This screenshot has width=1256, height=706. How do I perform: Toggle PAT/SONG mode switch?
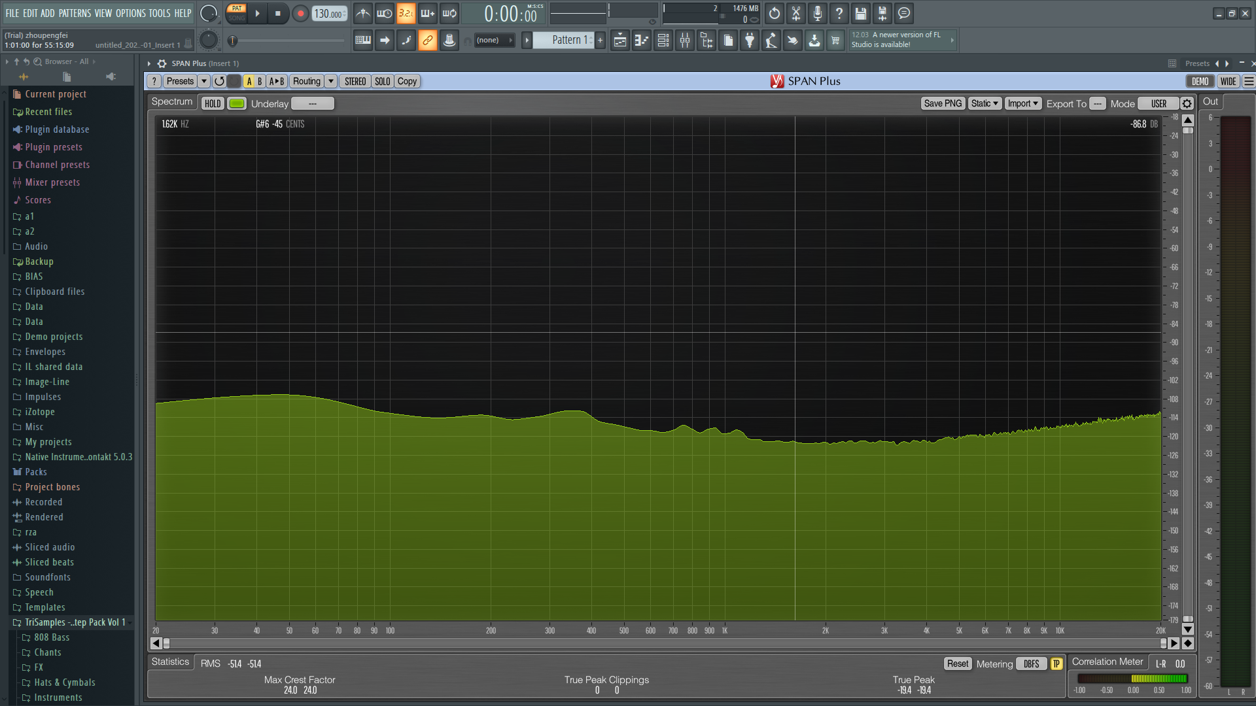[x=236, y=13]
